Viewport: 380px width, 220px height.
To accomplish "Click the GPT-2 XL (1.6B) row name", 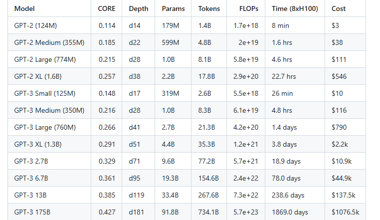I will [x=38, y=76].
